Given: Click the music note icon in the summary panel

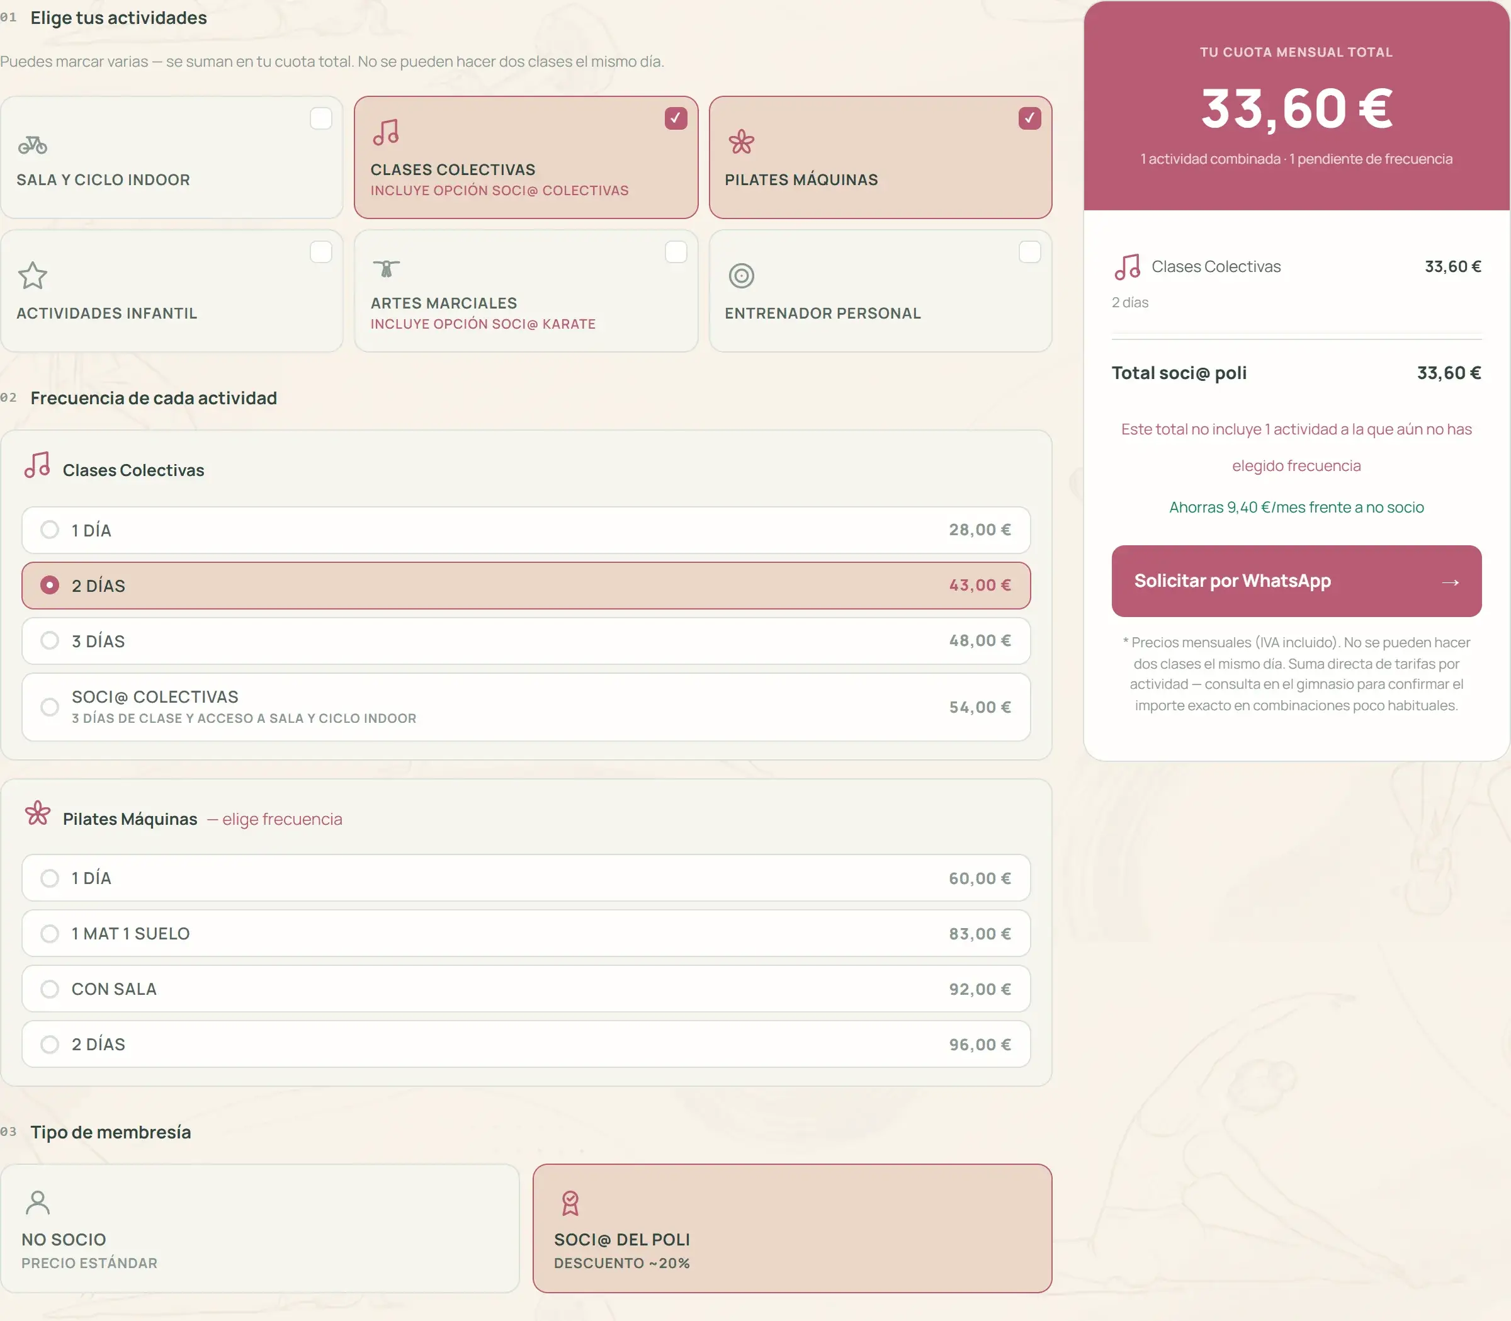Looking at the screenshot, I should click(1127, 267).
